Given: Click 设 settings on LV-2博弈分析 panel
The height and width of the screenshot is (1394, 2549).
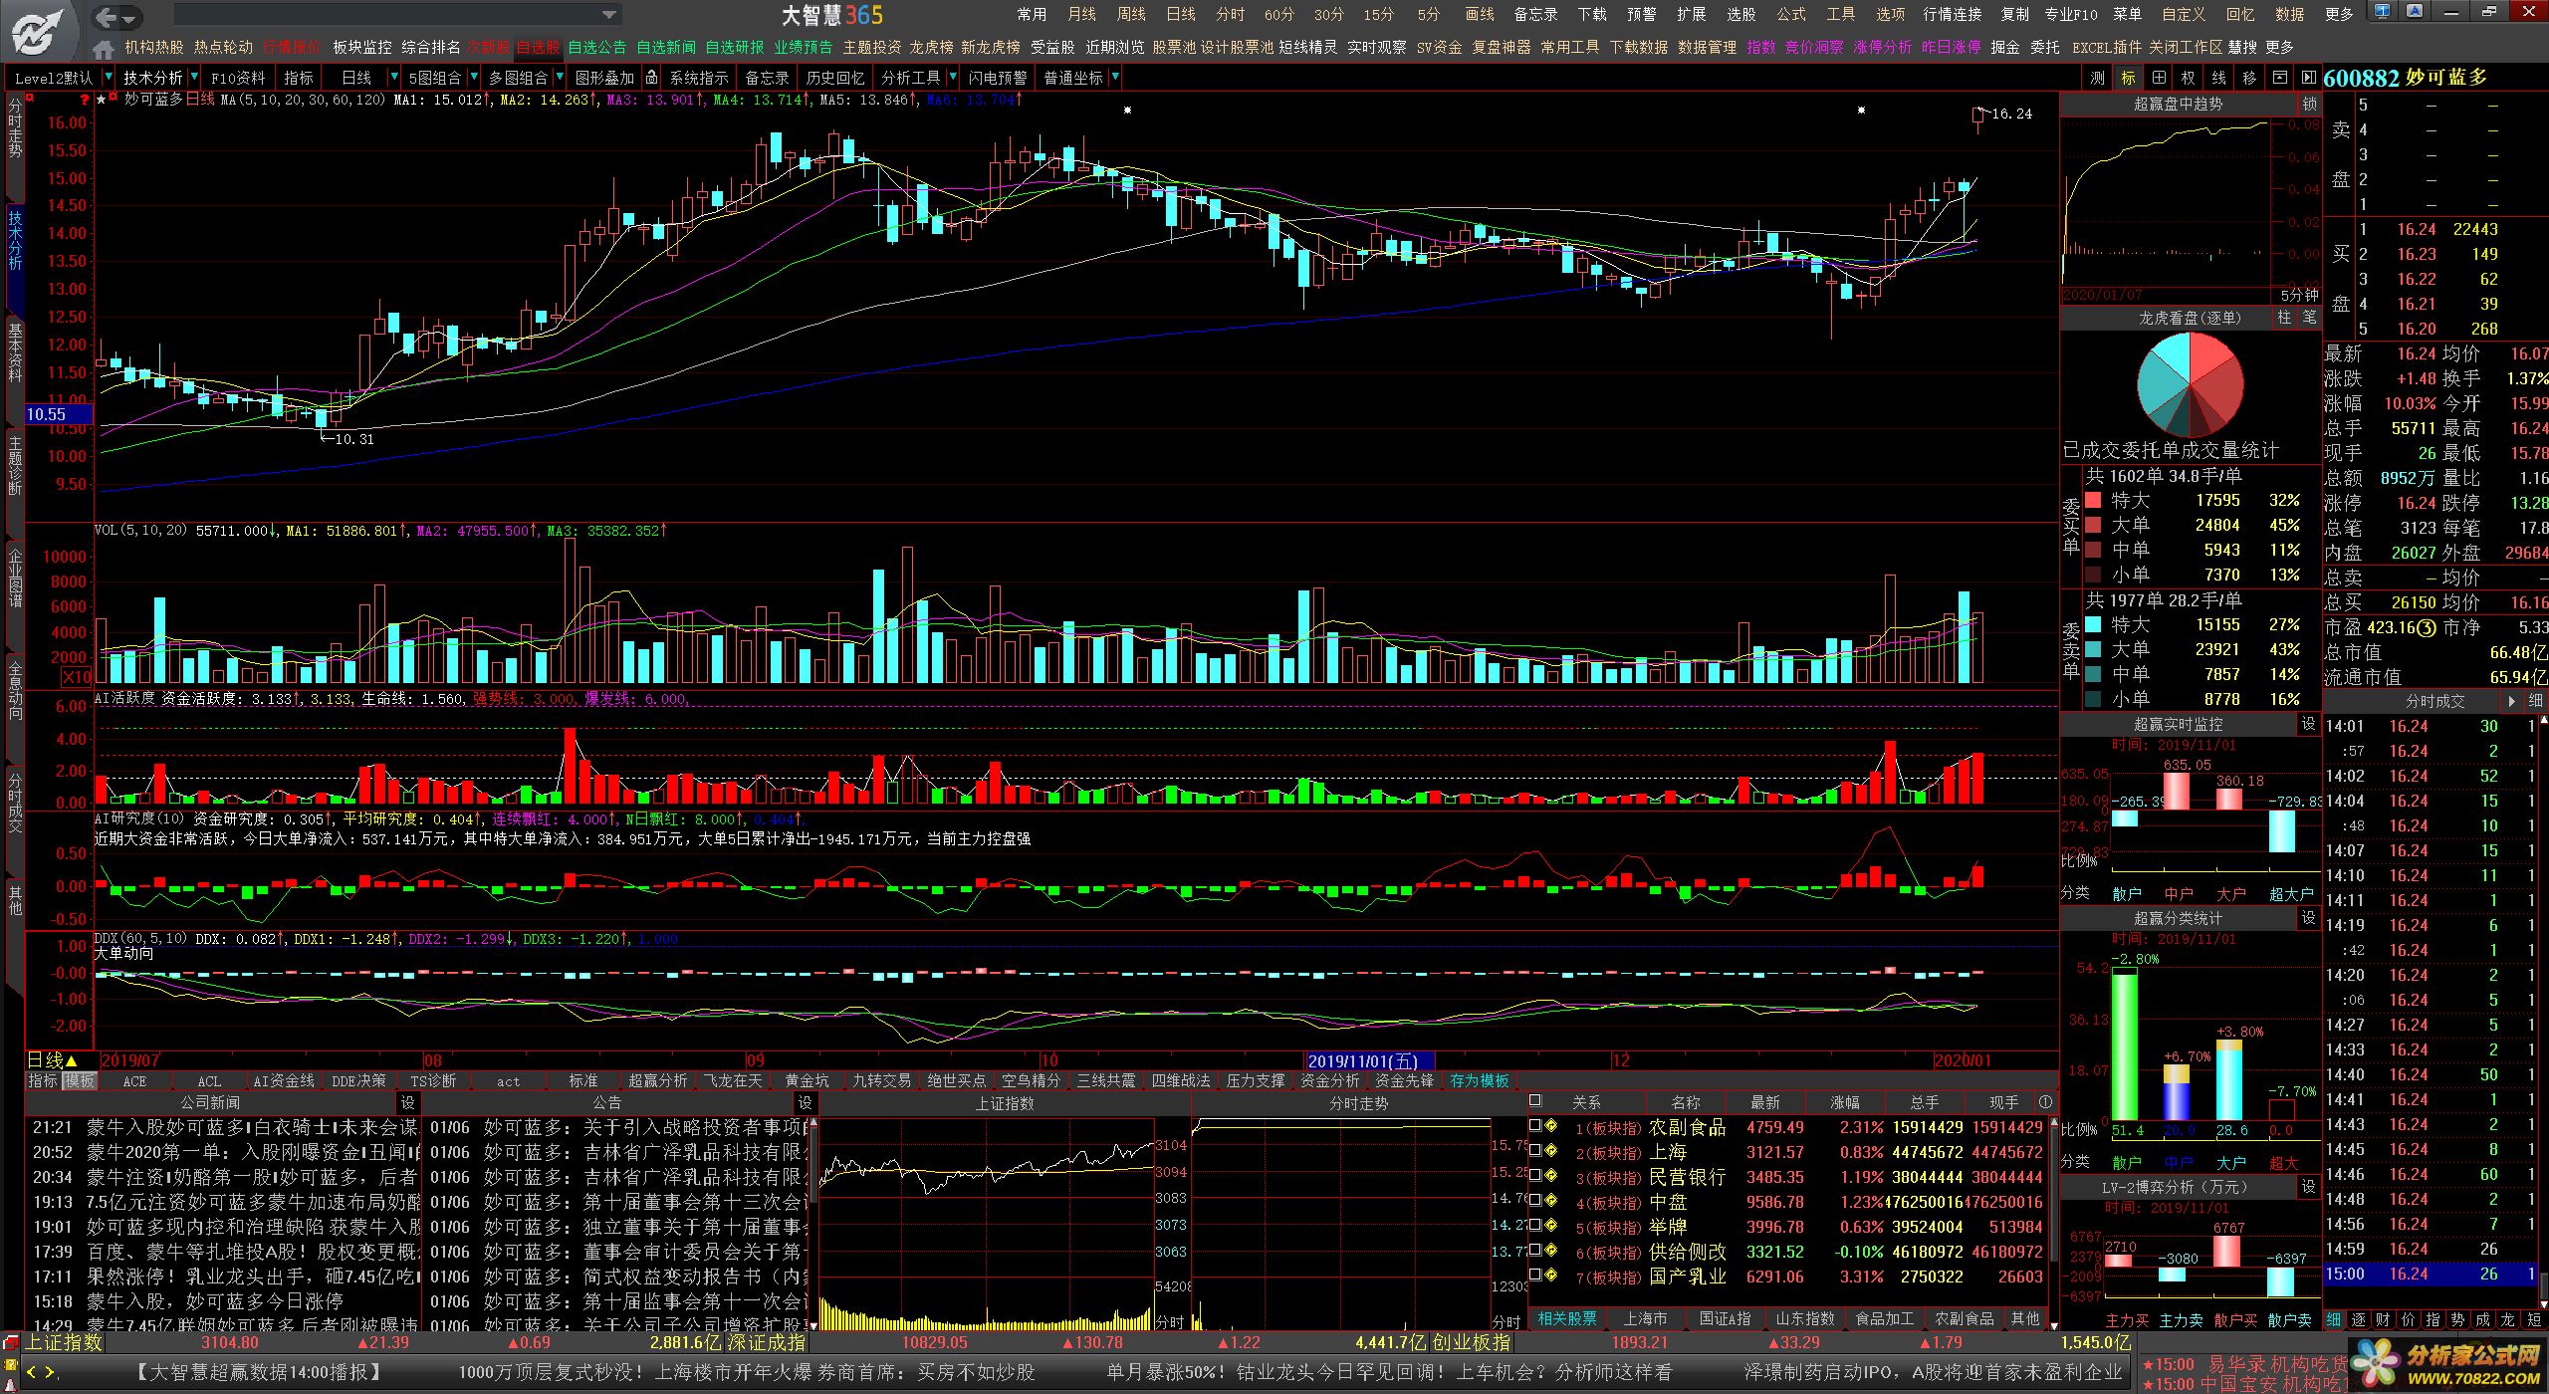Looking at the screenshot, I should tap(2309, 1187).
